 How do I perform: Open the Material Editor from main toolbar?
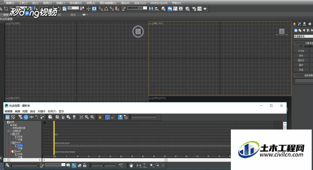187,9
